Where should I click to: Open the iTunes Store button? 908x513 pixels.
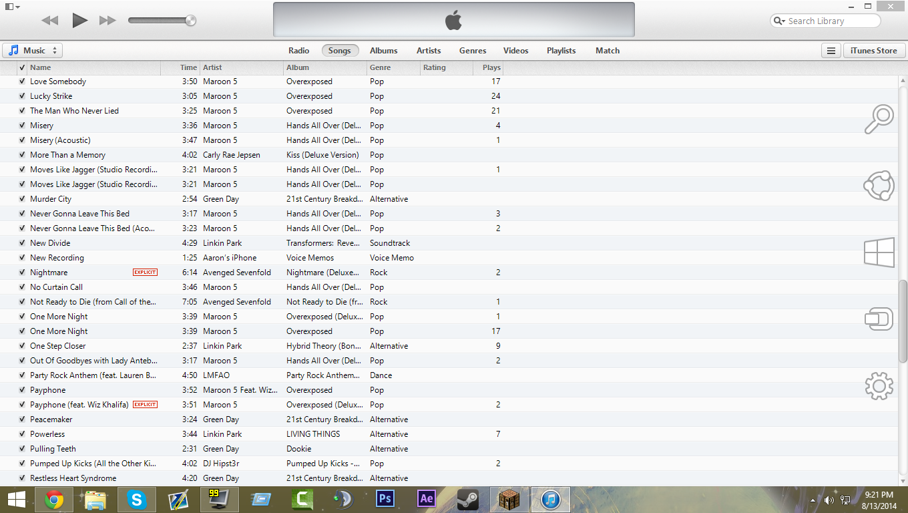874,51
